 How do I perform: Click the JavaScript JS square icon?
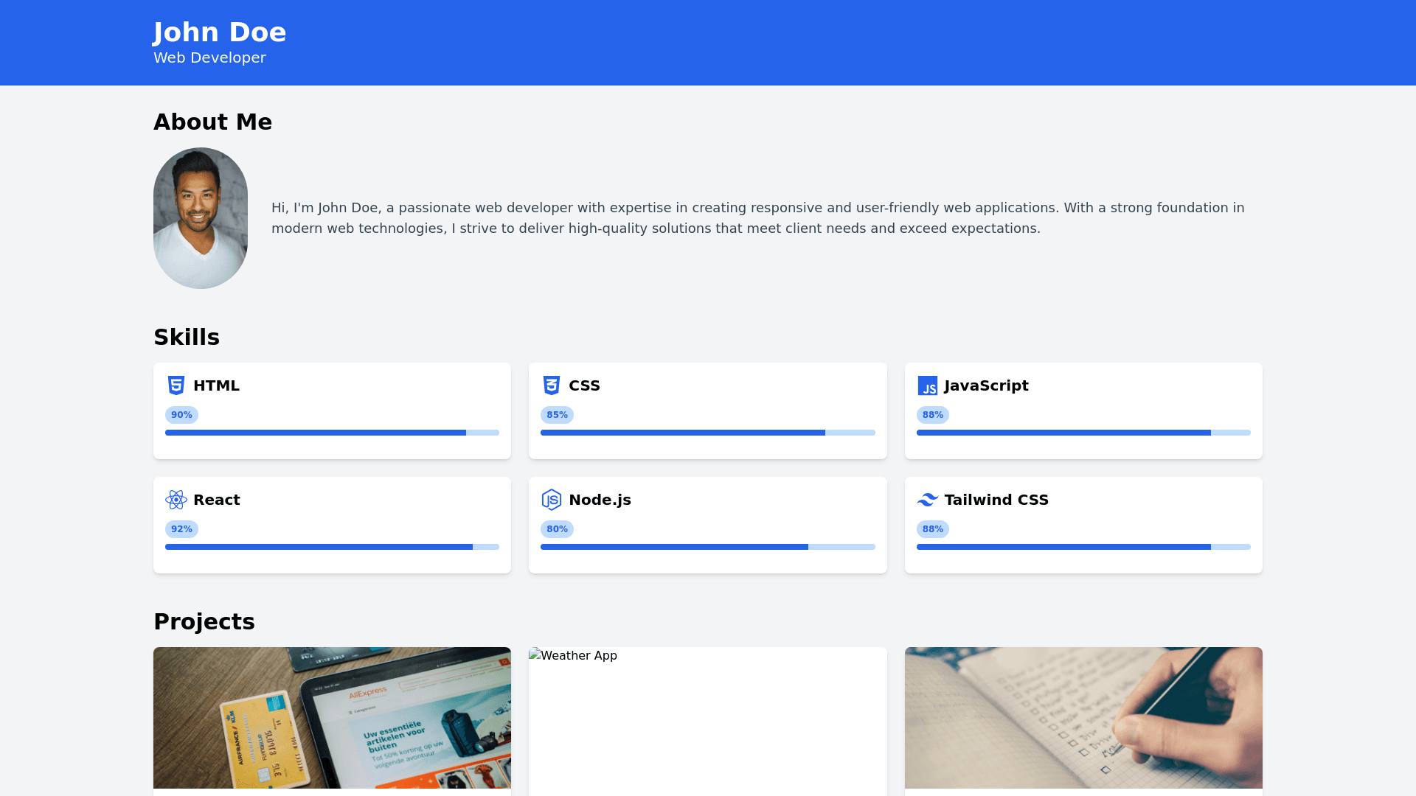click(927, 385)
